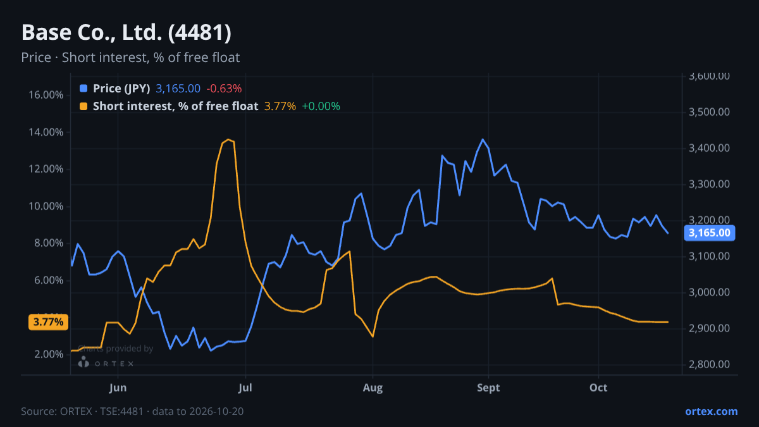The width and height of the screenshot is (759, 427).
Task: Click the 3.77% legend short interest value
Action: pos(280,106)
